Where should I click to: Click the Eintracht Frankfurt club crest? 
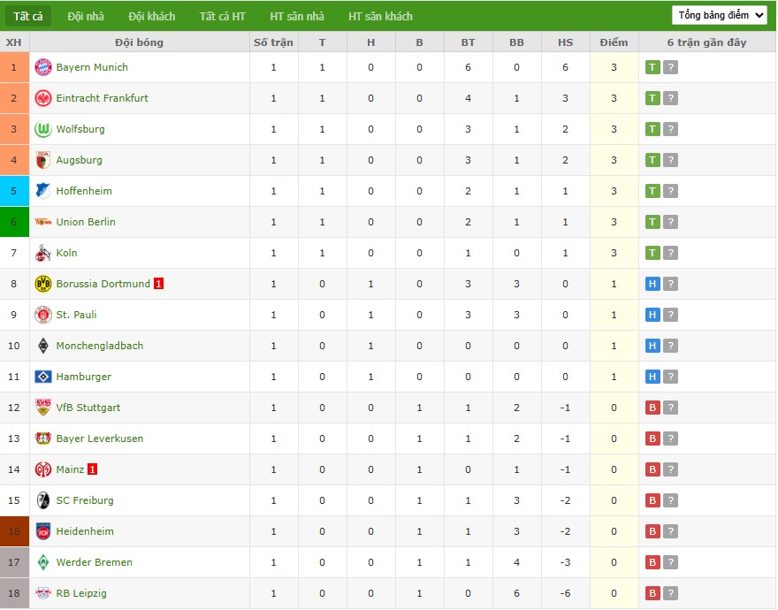click(43, 98)
